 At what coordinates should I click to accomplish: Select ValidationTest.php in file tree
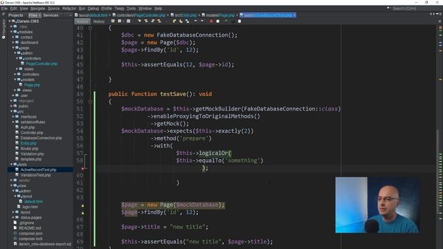tap(35, 175)
